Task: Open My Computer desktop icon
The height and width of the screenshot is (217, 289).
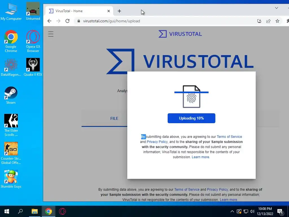Action: tap(11, 11)
